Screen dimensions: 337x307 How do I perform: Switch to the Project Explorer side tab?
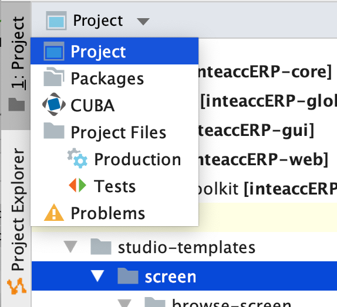tap(16, 220)
